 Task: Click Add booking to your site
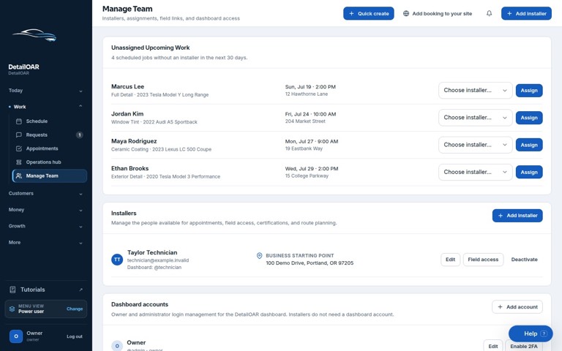click(438, 13)
